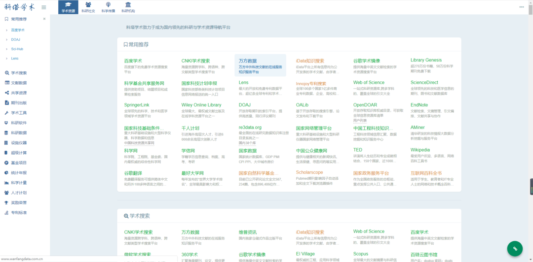Switch to the 科学传播 tab
Image resolution: width=533 pixels, height=262 pixels.
(108, 7)
